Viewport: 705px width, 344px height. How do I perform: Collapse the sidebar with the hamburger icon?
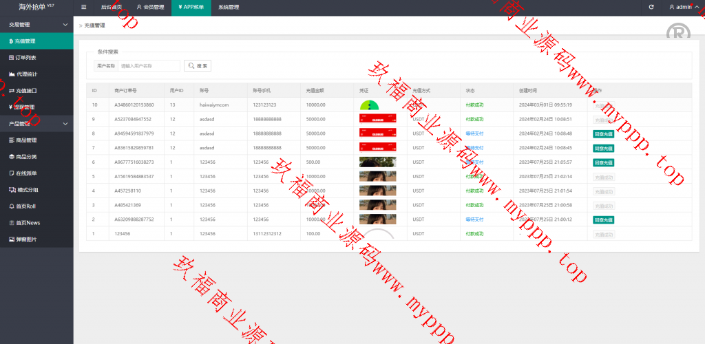coord(84,7)
